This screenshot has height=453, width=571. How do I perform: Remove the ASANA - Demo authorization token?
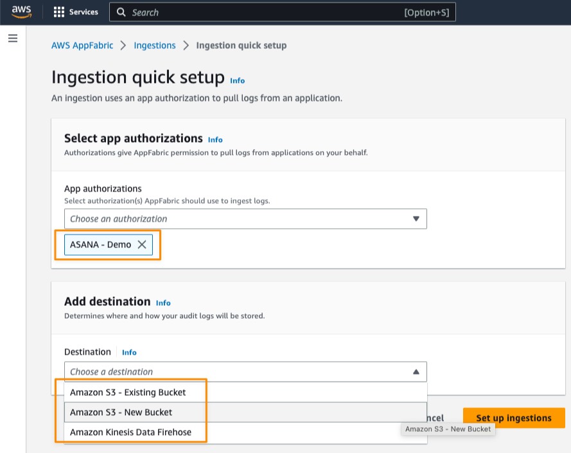[142, 245]
